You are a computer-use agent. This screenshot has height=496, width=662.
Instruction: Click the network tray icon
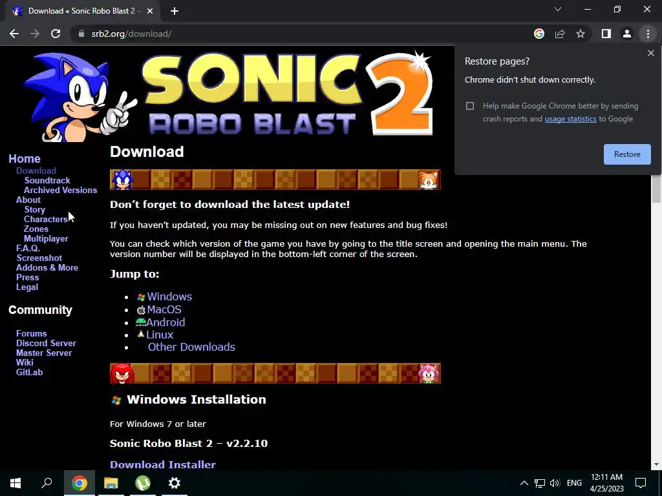click(540, 483)
